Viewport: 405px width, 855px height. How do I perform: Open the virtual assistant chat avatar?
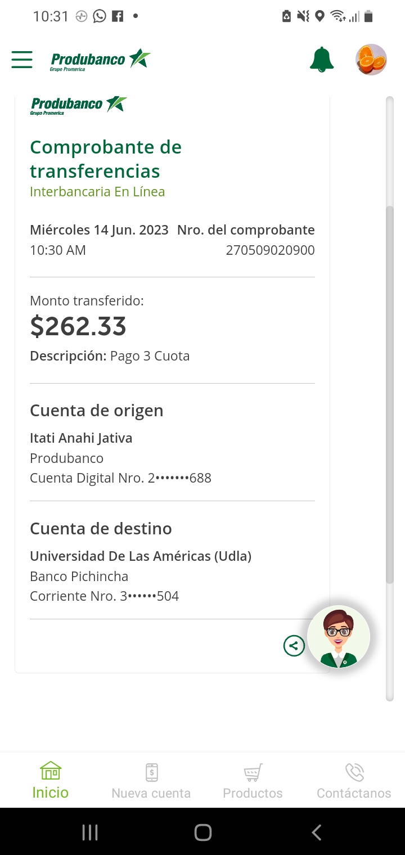tap(339, 637)
